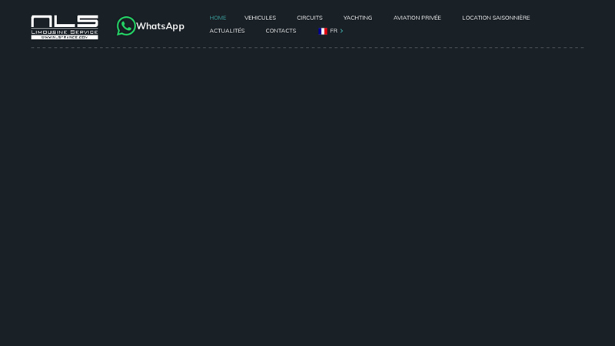Click the dashed divider line under header
The height and width of the screenshot is (346, 615).
(307, 48)
